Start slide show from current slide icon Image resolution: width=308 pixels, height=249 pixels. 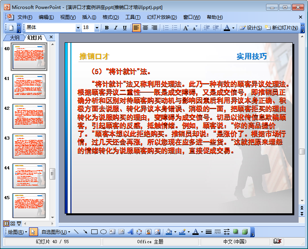coord(19,224)
